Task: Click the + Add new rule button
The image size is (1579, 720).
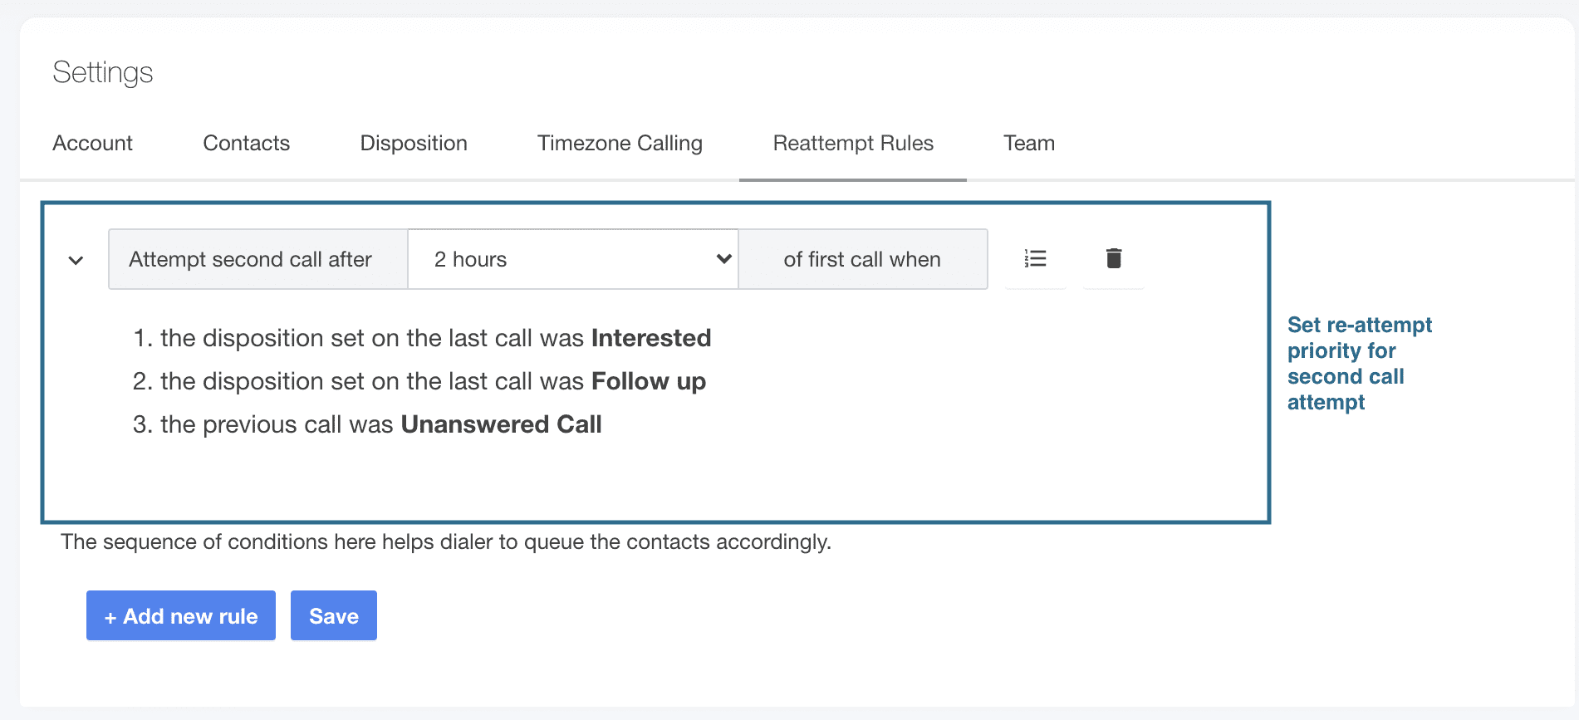Action: (180, 615)
